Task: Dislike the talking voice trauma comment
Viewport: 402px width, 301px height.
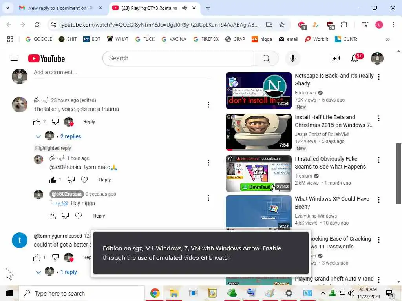Action: (x=55, y=122)
